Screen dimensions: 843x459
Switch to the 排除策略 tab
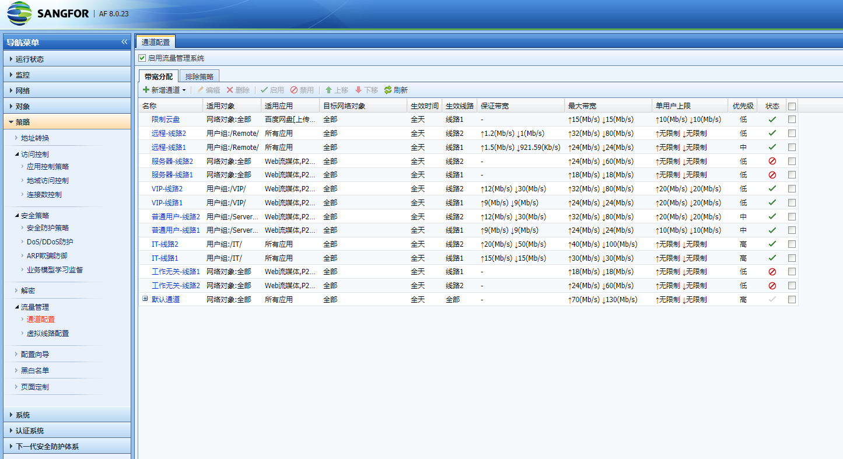point(199,76)
